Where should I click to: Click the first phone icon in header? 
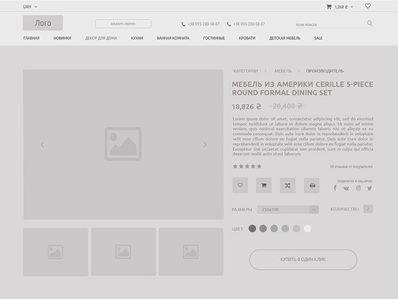pos(183,24)
